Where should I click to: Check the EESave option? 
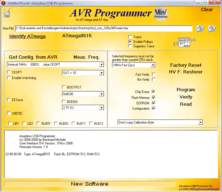(x=9, y=100)
